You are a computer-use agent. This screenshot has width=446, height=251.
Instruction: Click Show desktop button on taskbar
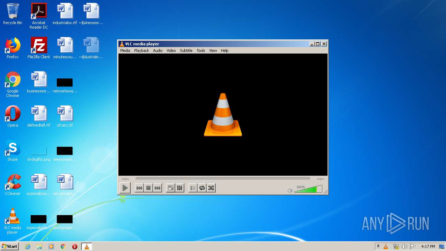(x=443, y=246)
